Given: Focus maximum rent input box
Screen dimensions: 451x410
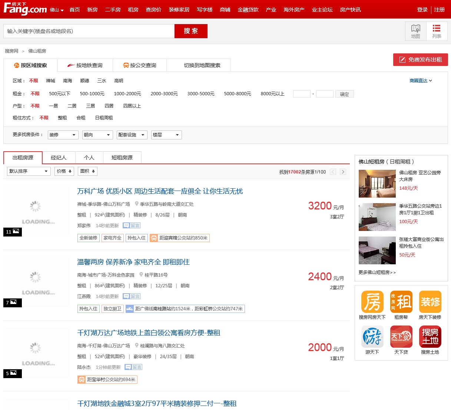Looking at the screenshot, I should (x=325, y=94).
